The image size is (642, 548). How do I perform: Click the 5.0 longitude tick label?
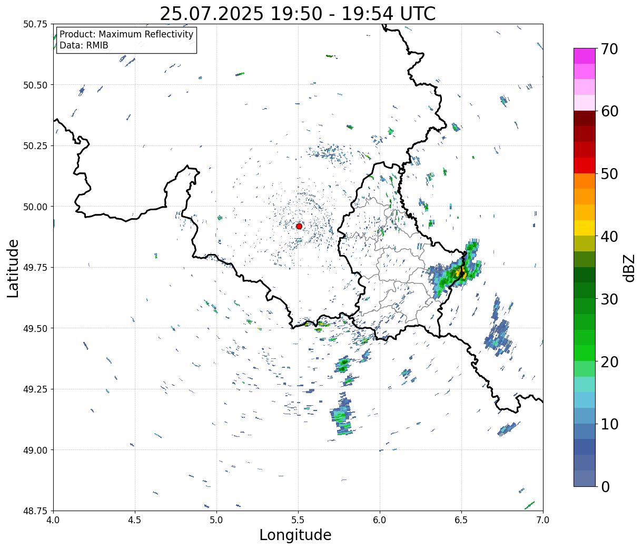click(x=216, y=520)
